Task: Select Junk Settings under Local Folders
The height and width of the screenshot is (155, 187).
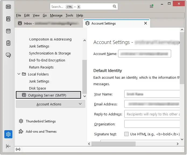Action: click(x=39, y=81)
